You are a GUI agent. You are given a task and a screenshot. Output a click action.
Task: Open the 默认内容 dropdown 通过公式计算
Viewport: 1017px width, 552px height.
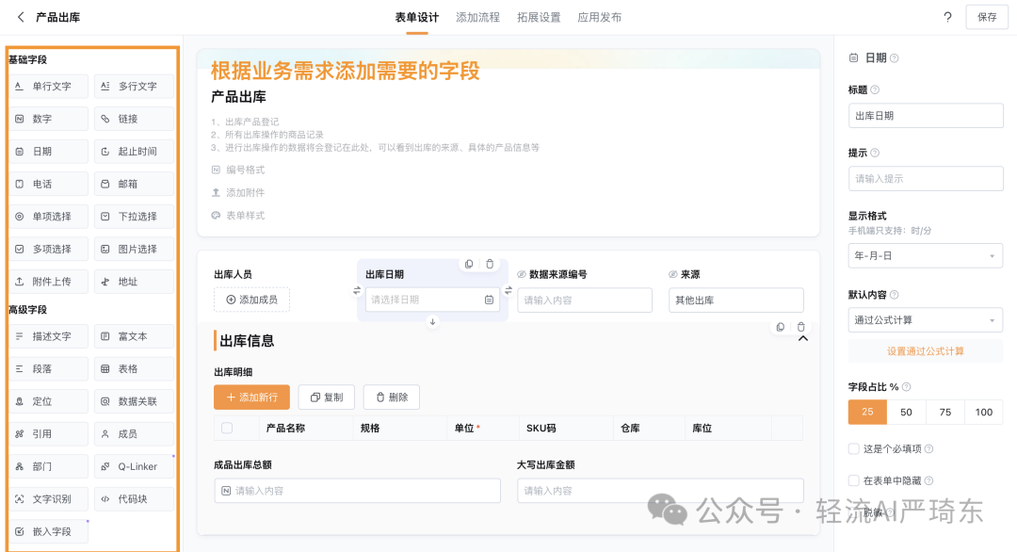(925, 319)
